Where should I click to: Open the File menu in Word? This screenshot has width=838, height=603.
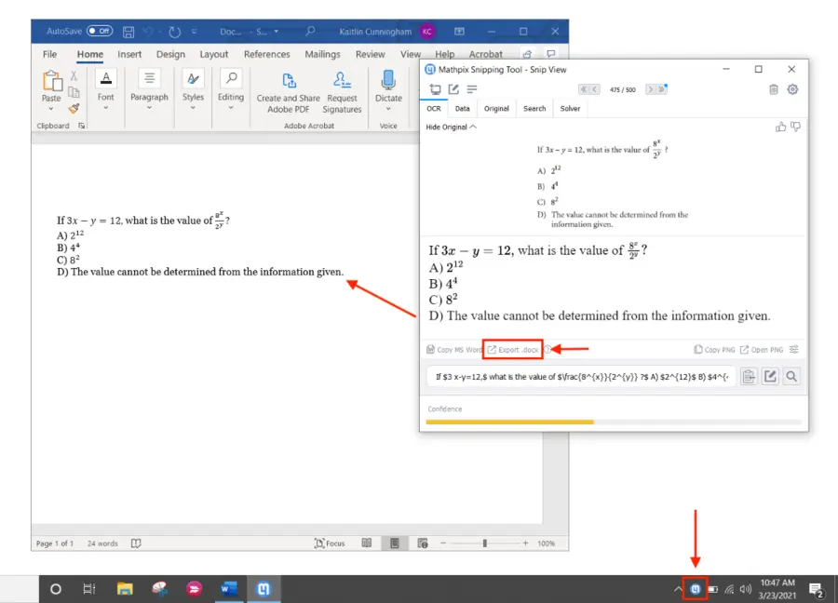tap(49, 54)
